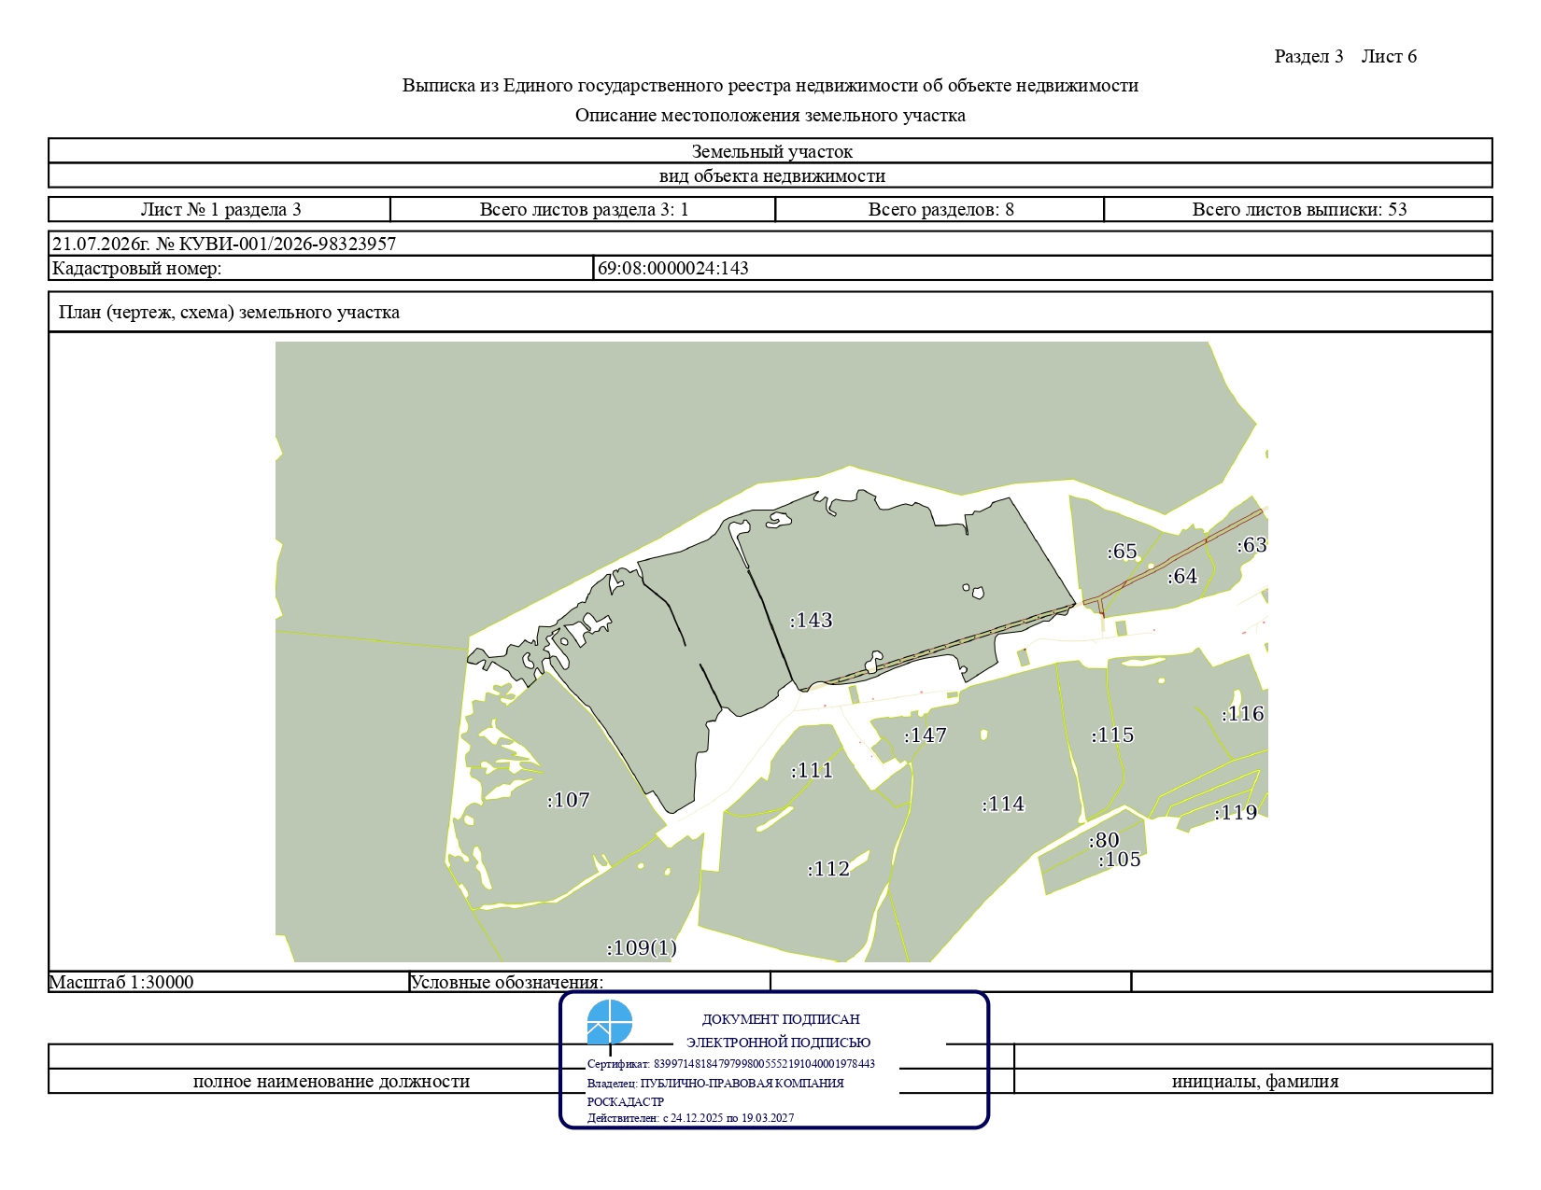1541x1190 pixels.
Task: Click 'План (чертеж, схема) земельного участка' heading
Action: click(229, 312)
